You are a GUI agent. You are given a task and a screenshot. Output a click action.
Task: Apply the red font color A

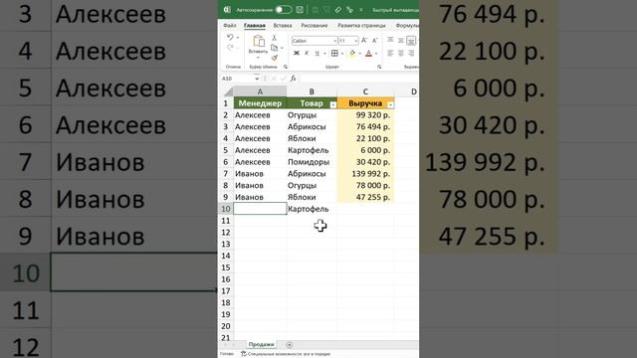pos(368,53)
